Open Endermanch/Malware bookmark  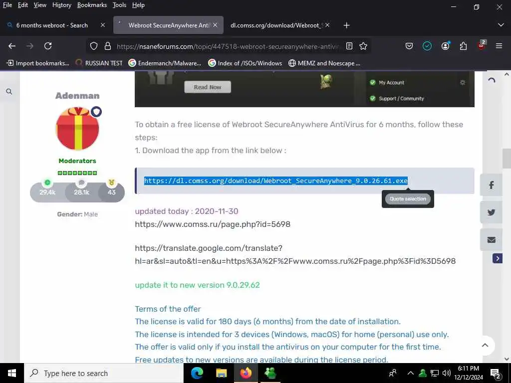165,63
